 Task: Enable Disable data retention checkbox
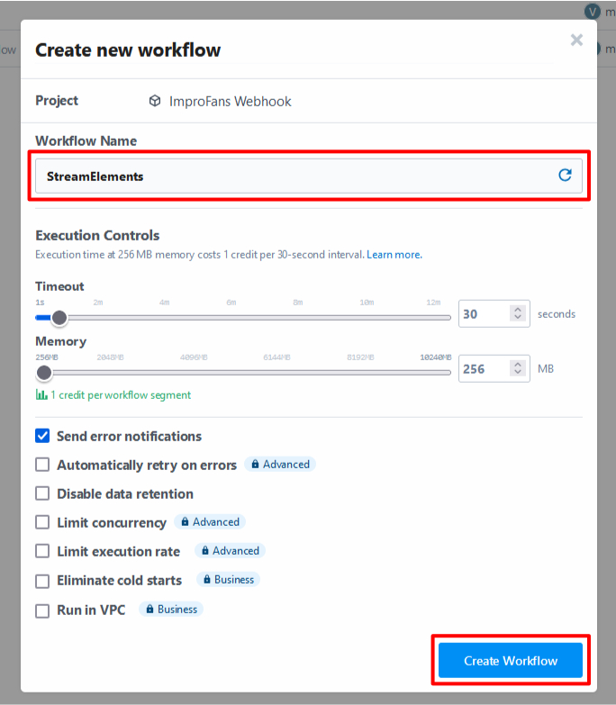(42, 493)
